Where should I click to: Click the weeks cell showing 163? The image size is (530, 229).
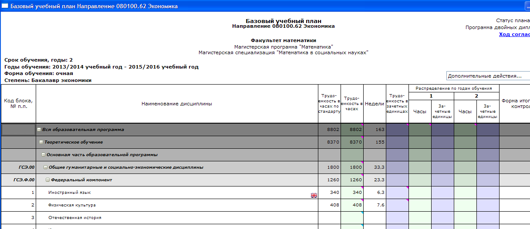point(374,130)
